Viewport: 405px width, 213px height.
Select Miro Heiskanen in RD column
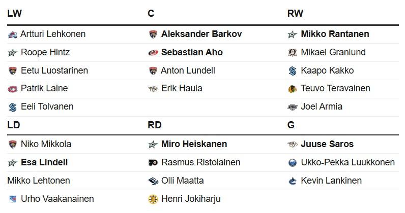(194, 144)
